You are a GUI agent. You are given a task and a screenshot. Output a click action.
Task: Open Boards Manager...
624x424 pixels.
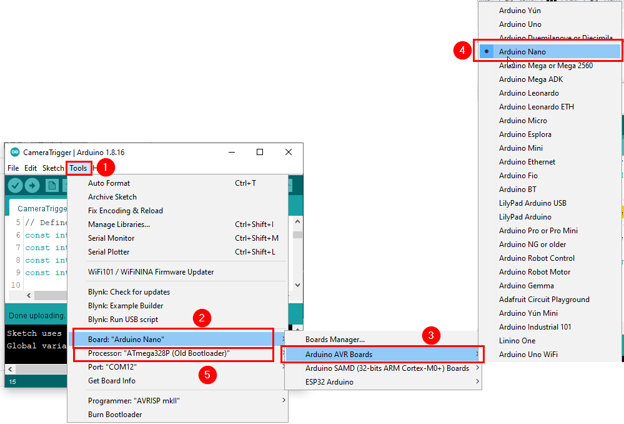coord(383,340)
